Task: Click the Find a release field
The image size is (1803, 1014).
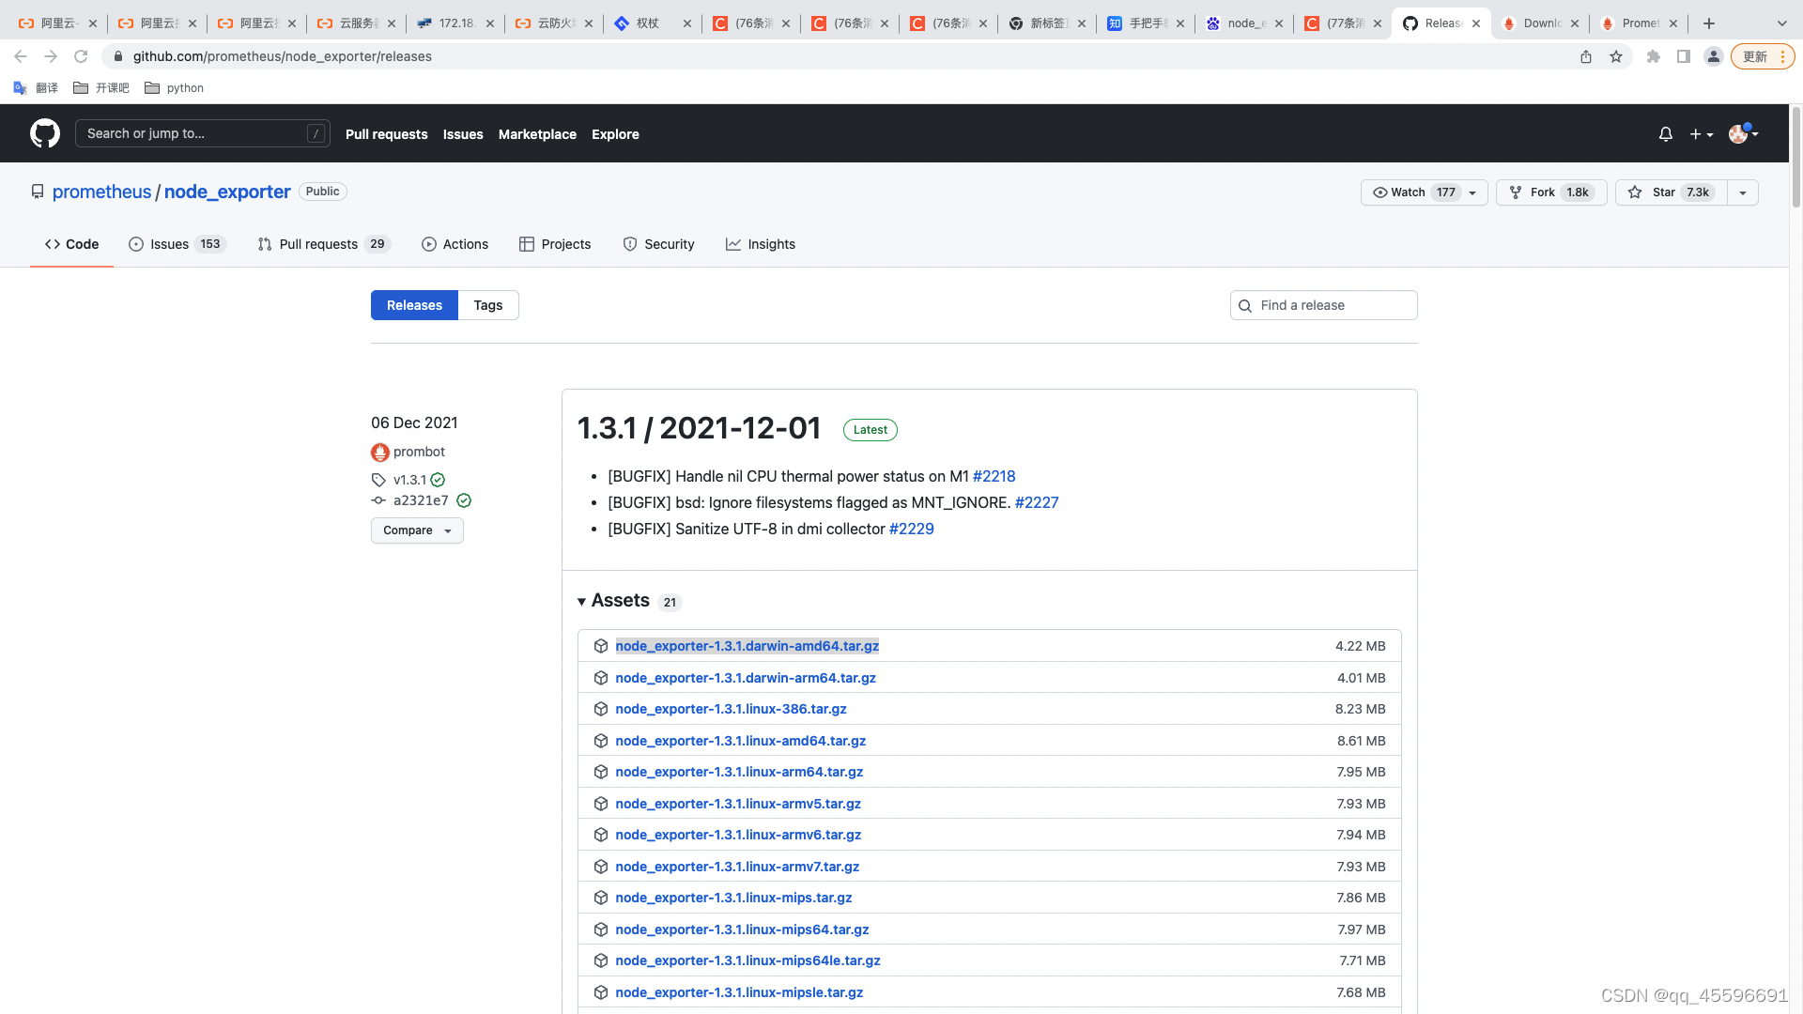Action: click(x=1323, y=305)
